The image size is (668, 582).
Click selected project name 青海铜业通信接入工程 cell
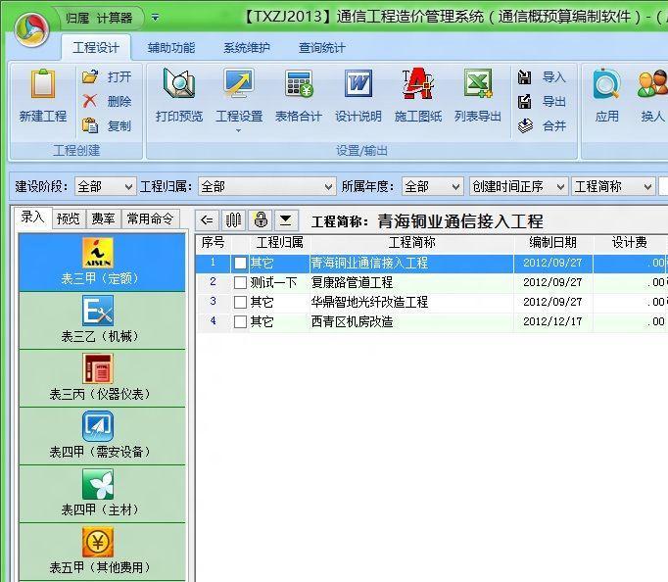click(x=411, y=263)
